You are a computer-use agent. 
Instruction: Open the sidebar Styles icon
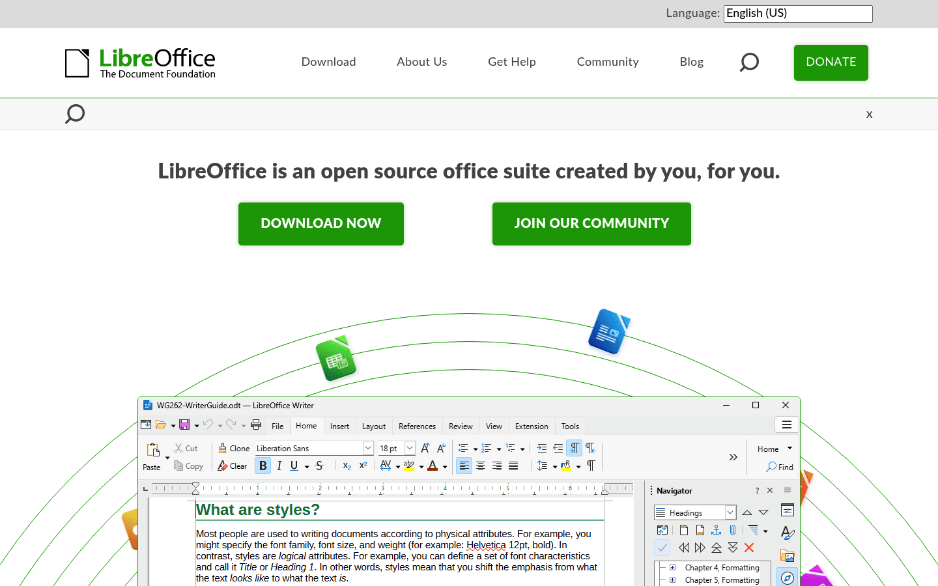(788, 533)
